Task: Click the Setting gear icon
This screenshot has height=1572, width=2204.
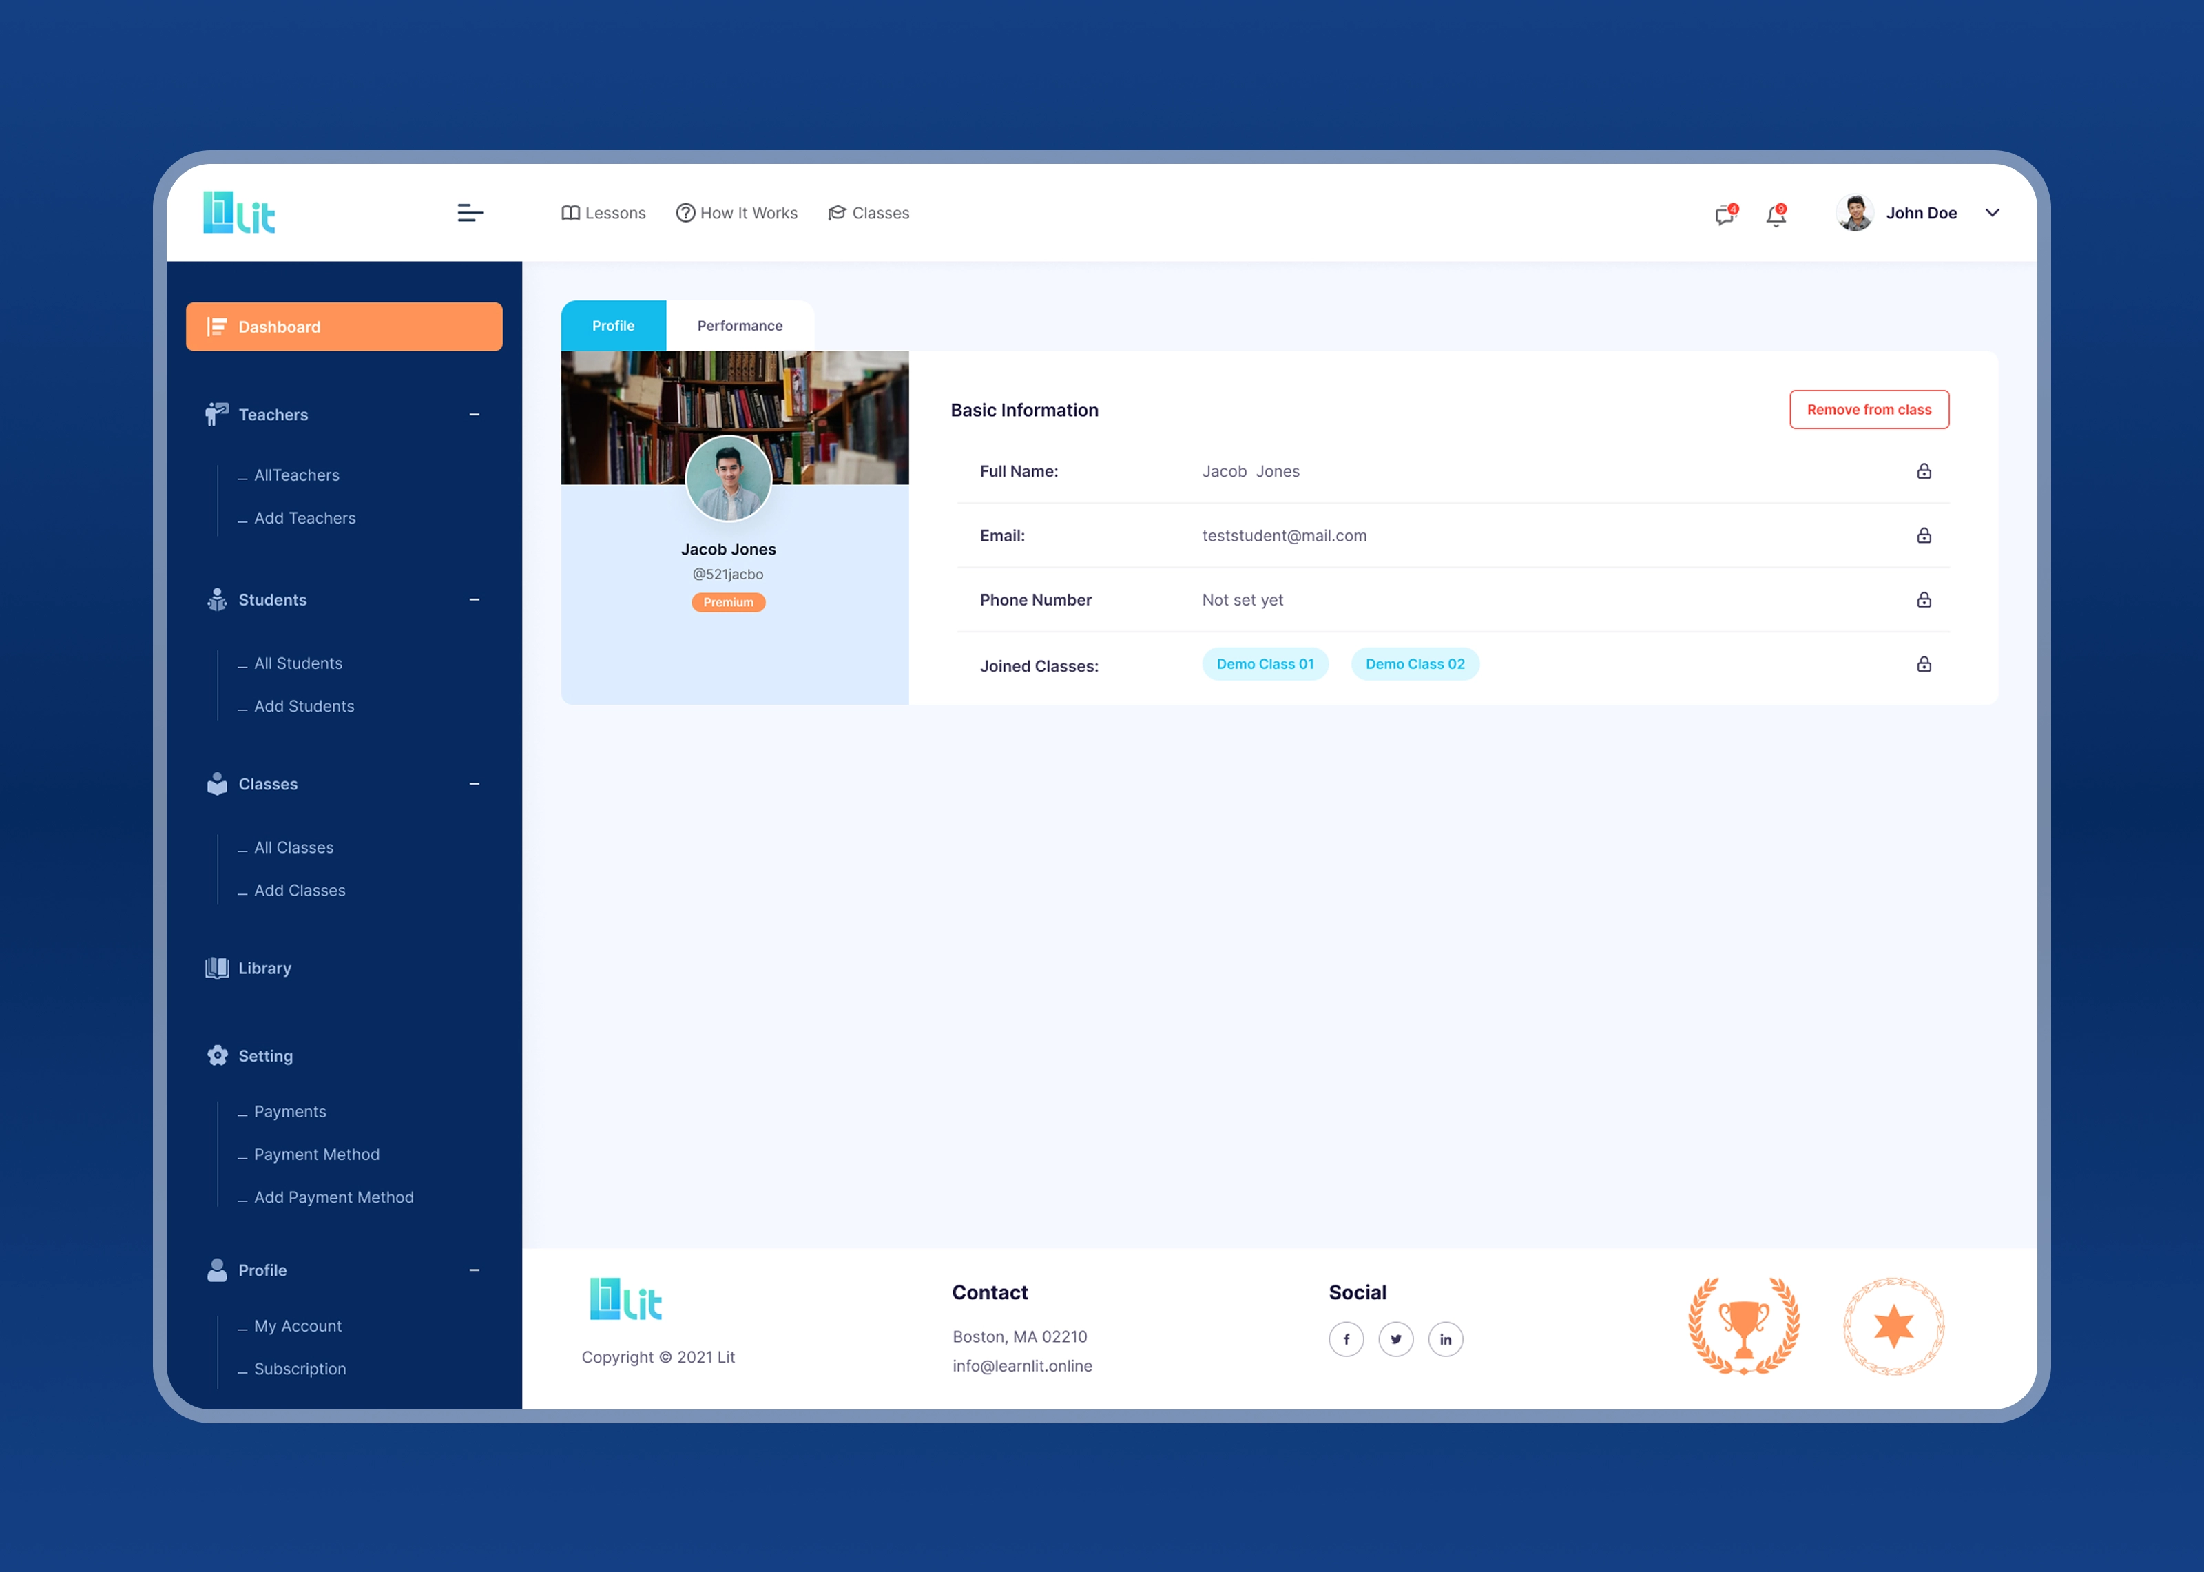Action: tap(217, 1056)
